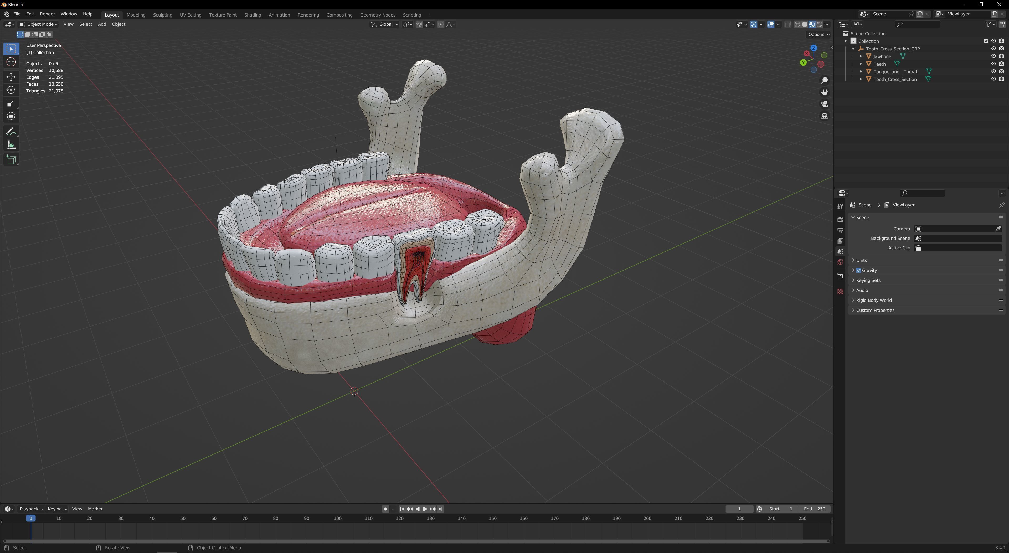Open the Annotate tool
The width and height of the screenshot is (1009, 553).
coord(11,131)
